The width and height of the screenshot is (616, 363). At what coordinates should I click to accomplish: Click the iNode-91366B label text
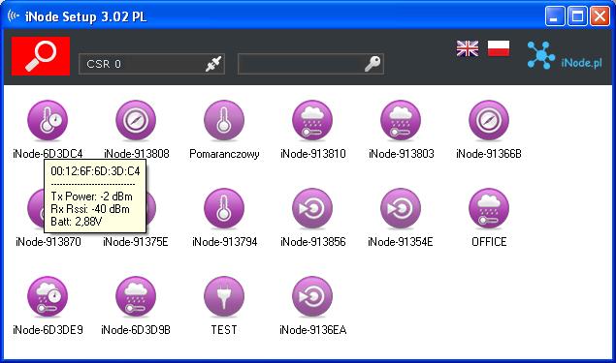[x=489, y=154]
